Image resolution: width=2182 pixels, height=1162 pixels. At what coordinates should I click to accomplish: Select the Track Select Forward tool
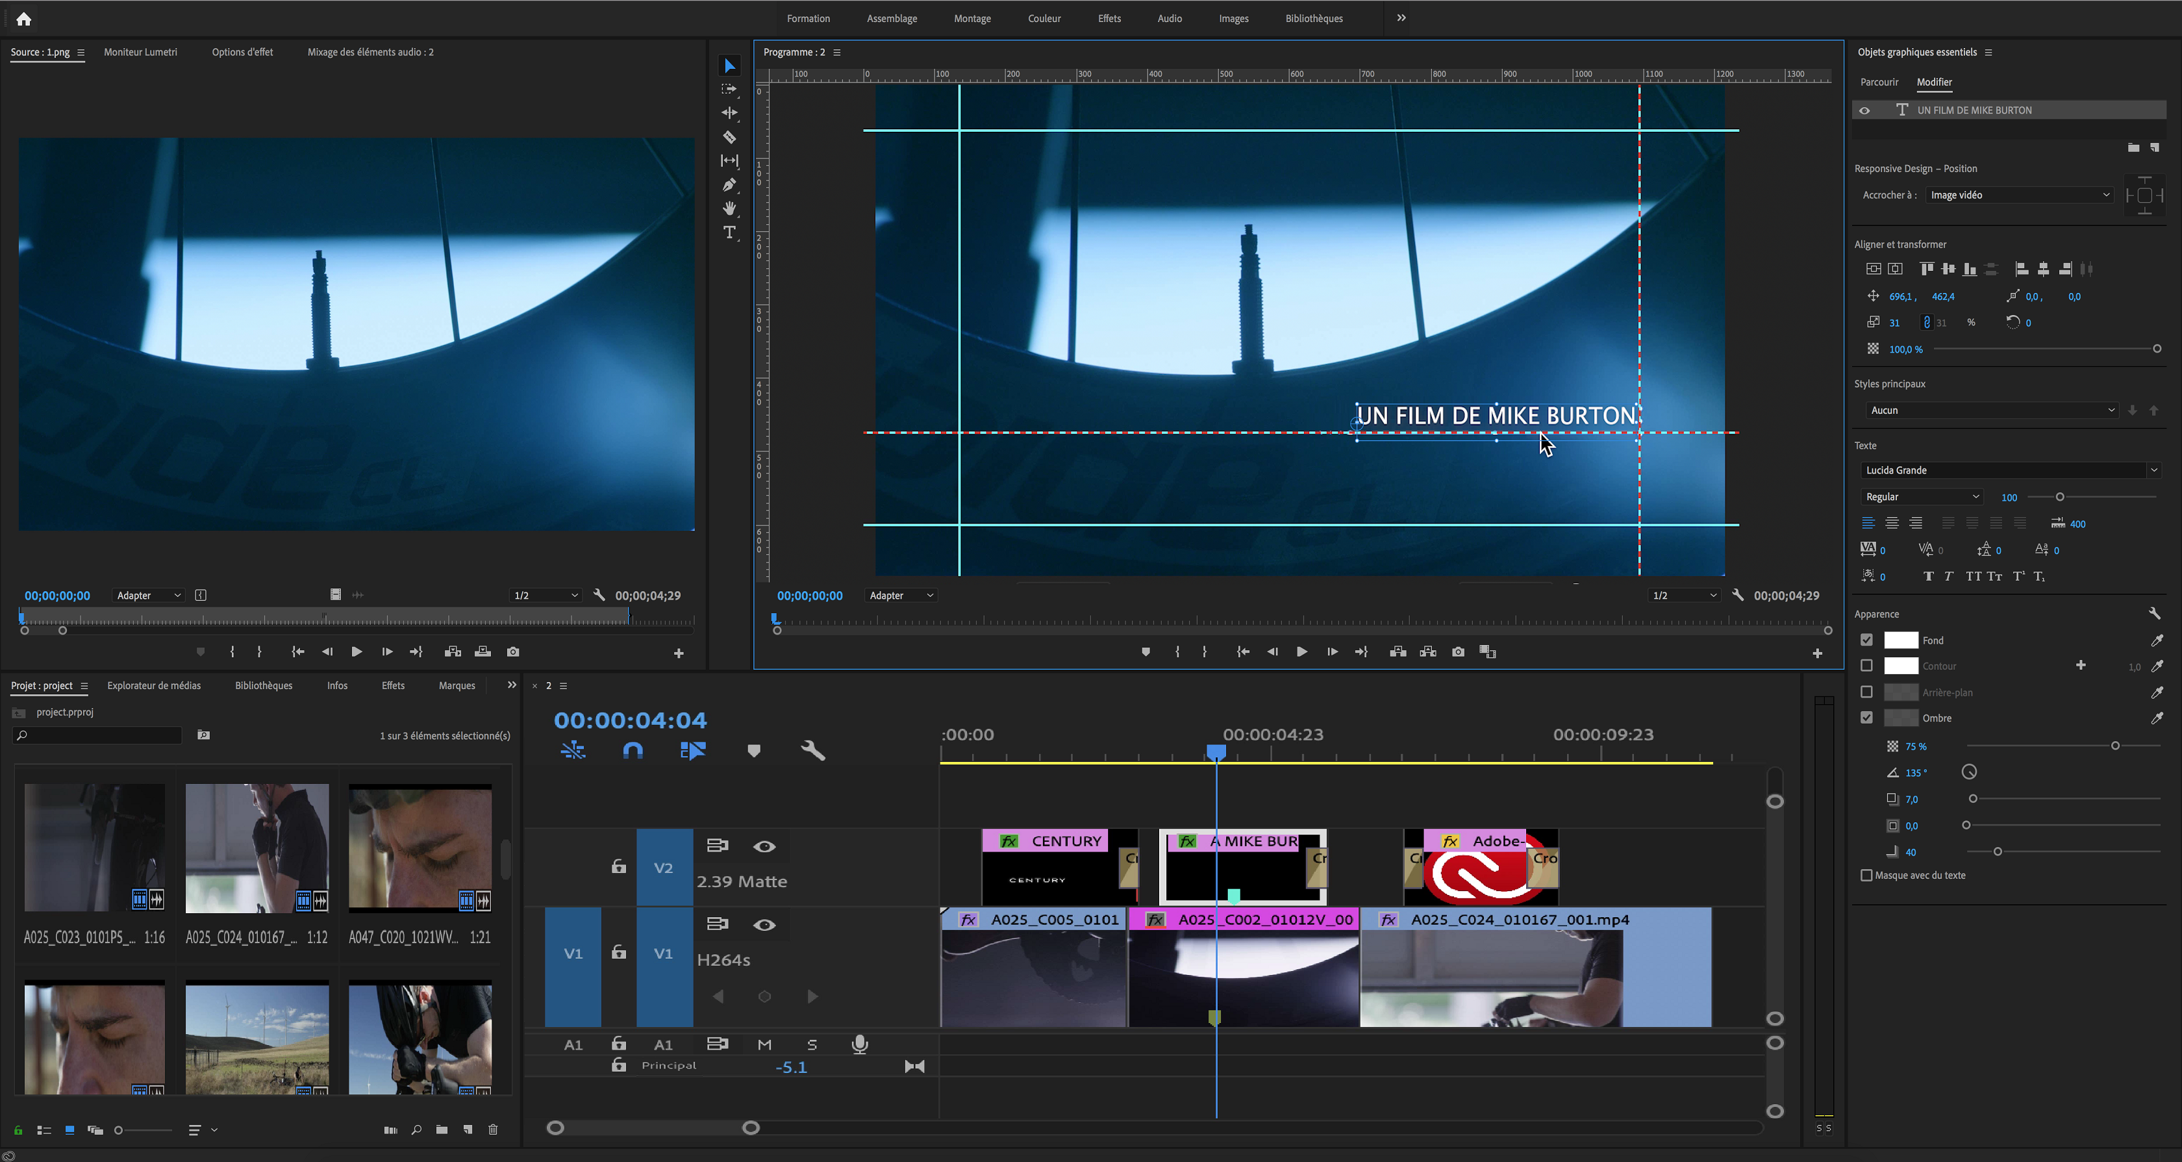[x=729, y=89]
